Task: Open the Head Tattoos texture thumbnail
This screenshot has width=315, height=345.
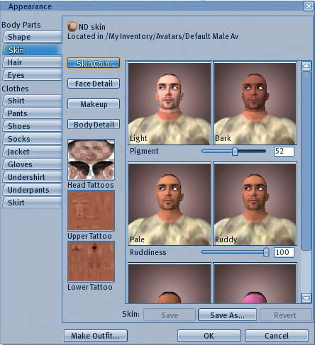Action: coord(91,159)
